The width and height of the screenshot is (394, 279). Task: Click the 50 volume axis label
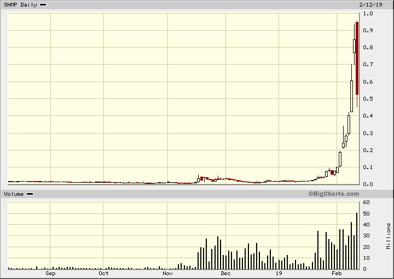366,214
